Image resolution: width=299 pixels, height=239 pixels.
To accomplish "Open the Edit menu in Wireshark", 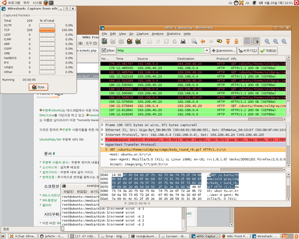I will tap(113, 34).
